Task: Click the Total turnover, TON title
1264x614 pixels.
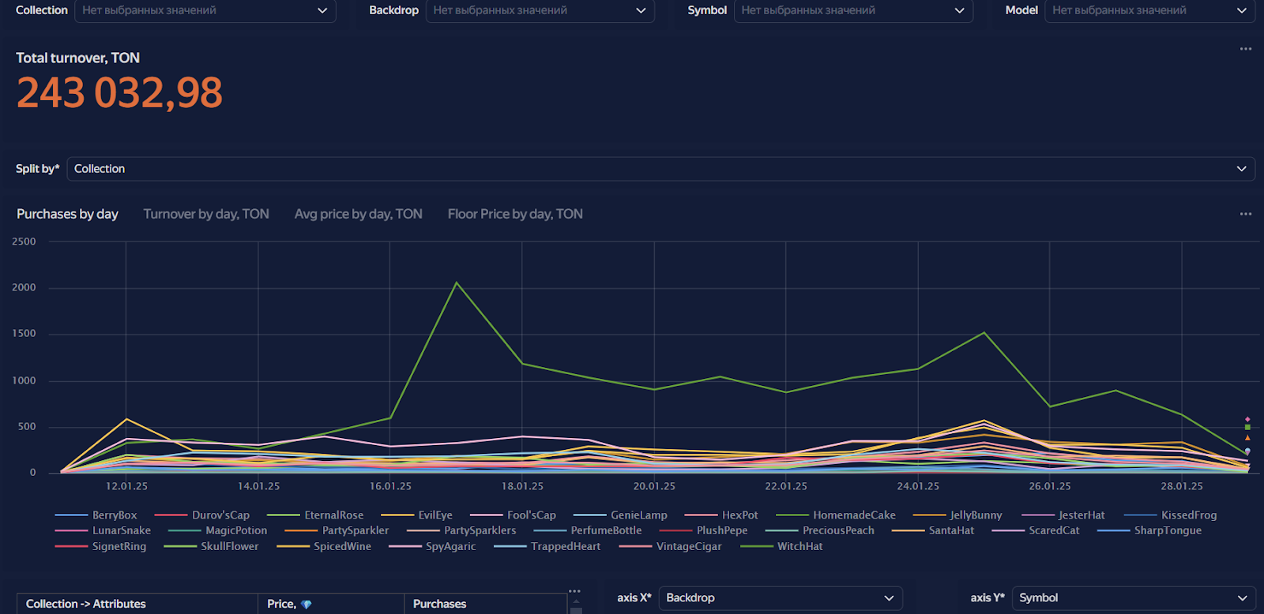Action: click(78, 58)
